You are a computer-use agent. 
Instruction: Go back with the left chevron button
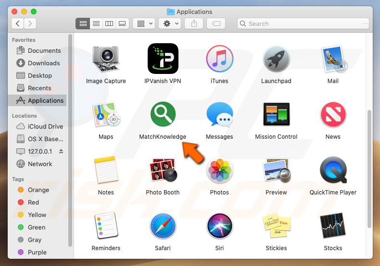point(18,24)
